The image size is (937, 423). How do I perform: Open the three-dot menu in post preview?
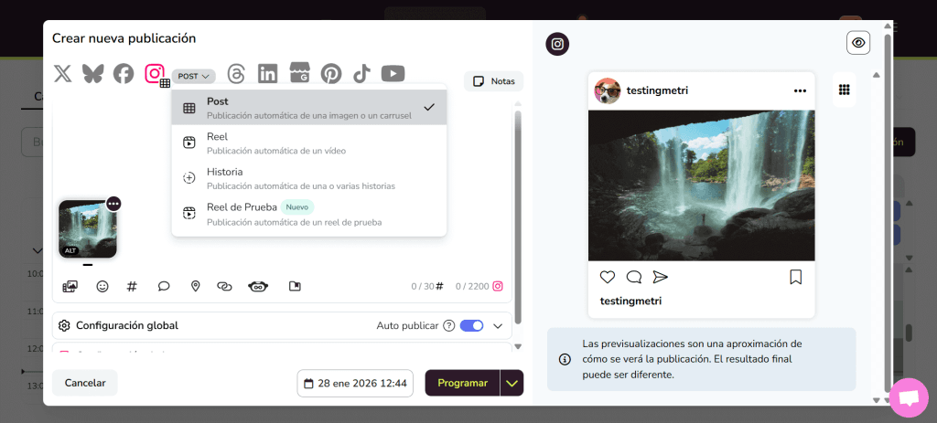pyautogui.click(x=800, y=90)
